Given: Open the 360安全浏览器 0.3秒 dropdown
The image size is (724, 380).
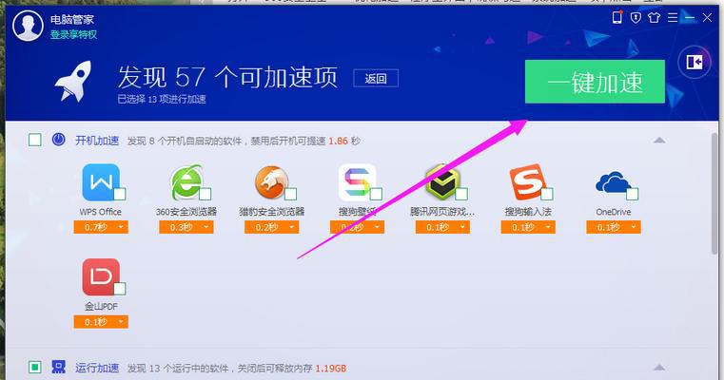Looking at the screenshot, I should 186,227.
